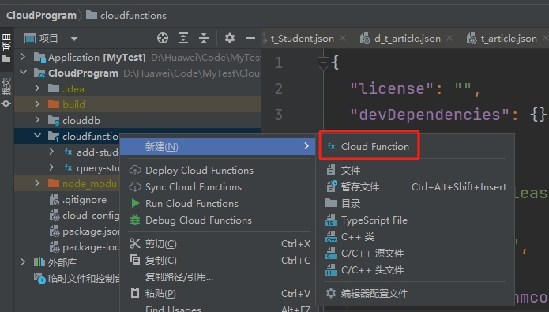Click the 提交 tab's commit icon in left strip

(x=6, y=103)
